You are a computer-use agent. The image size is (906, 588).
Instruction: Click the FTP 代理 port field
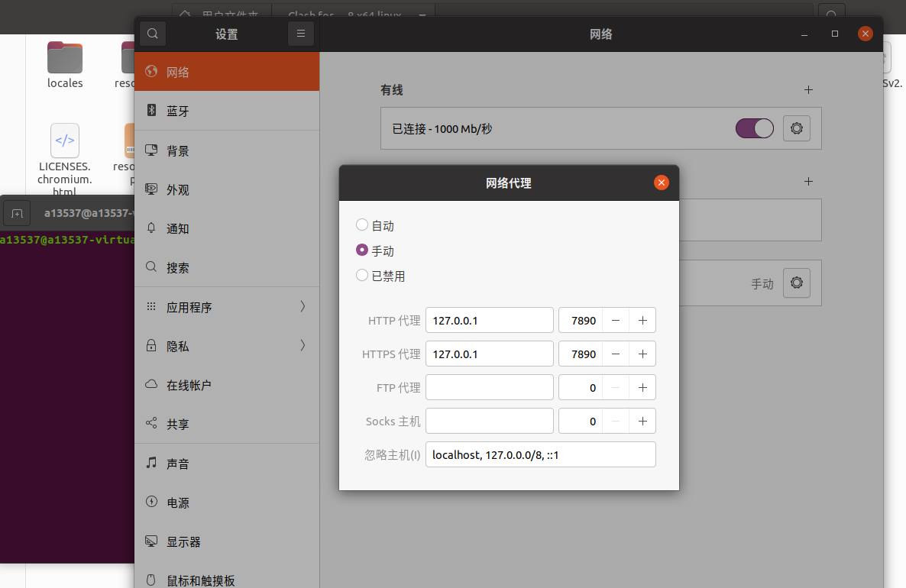[x=581, y=387]
